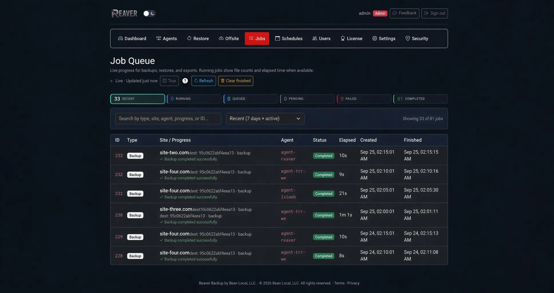Open the Terms footer link
Screen dimensions: 554x293
pyautogui.click(x=339, y=283)
